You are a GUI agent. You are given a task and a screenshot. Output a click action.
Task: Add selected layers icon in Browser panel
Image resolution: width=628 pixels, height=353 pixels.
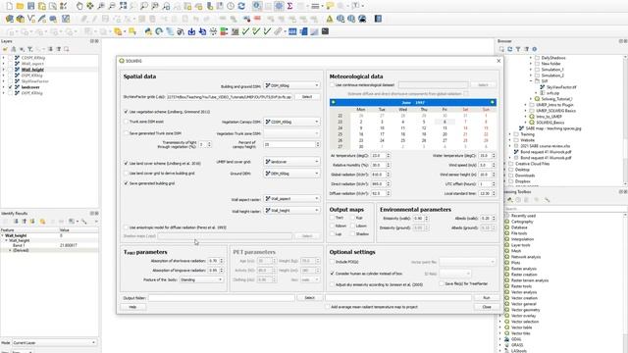(501, 49)
